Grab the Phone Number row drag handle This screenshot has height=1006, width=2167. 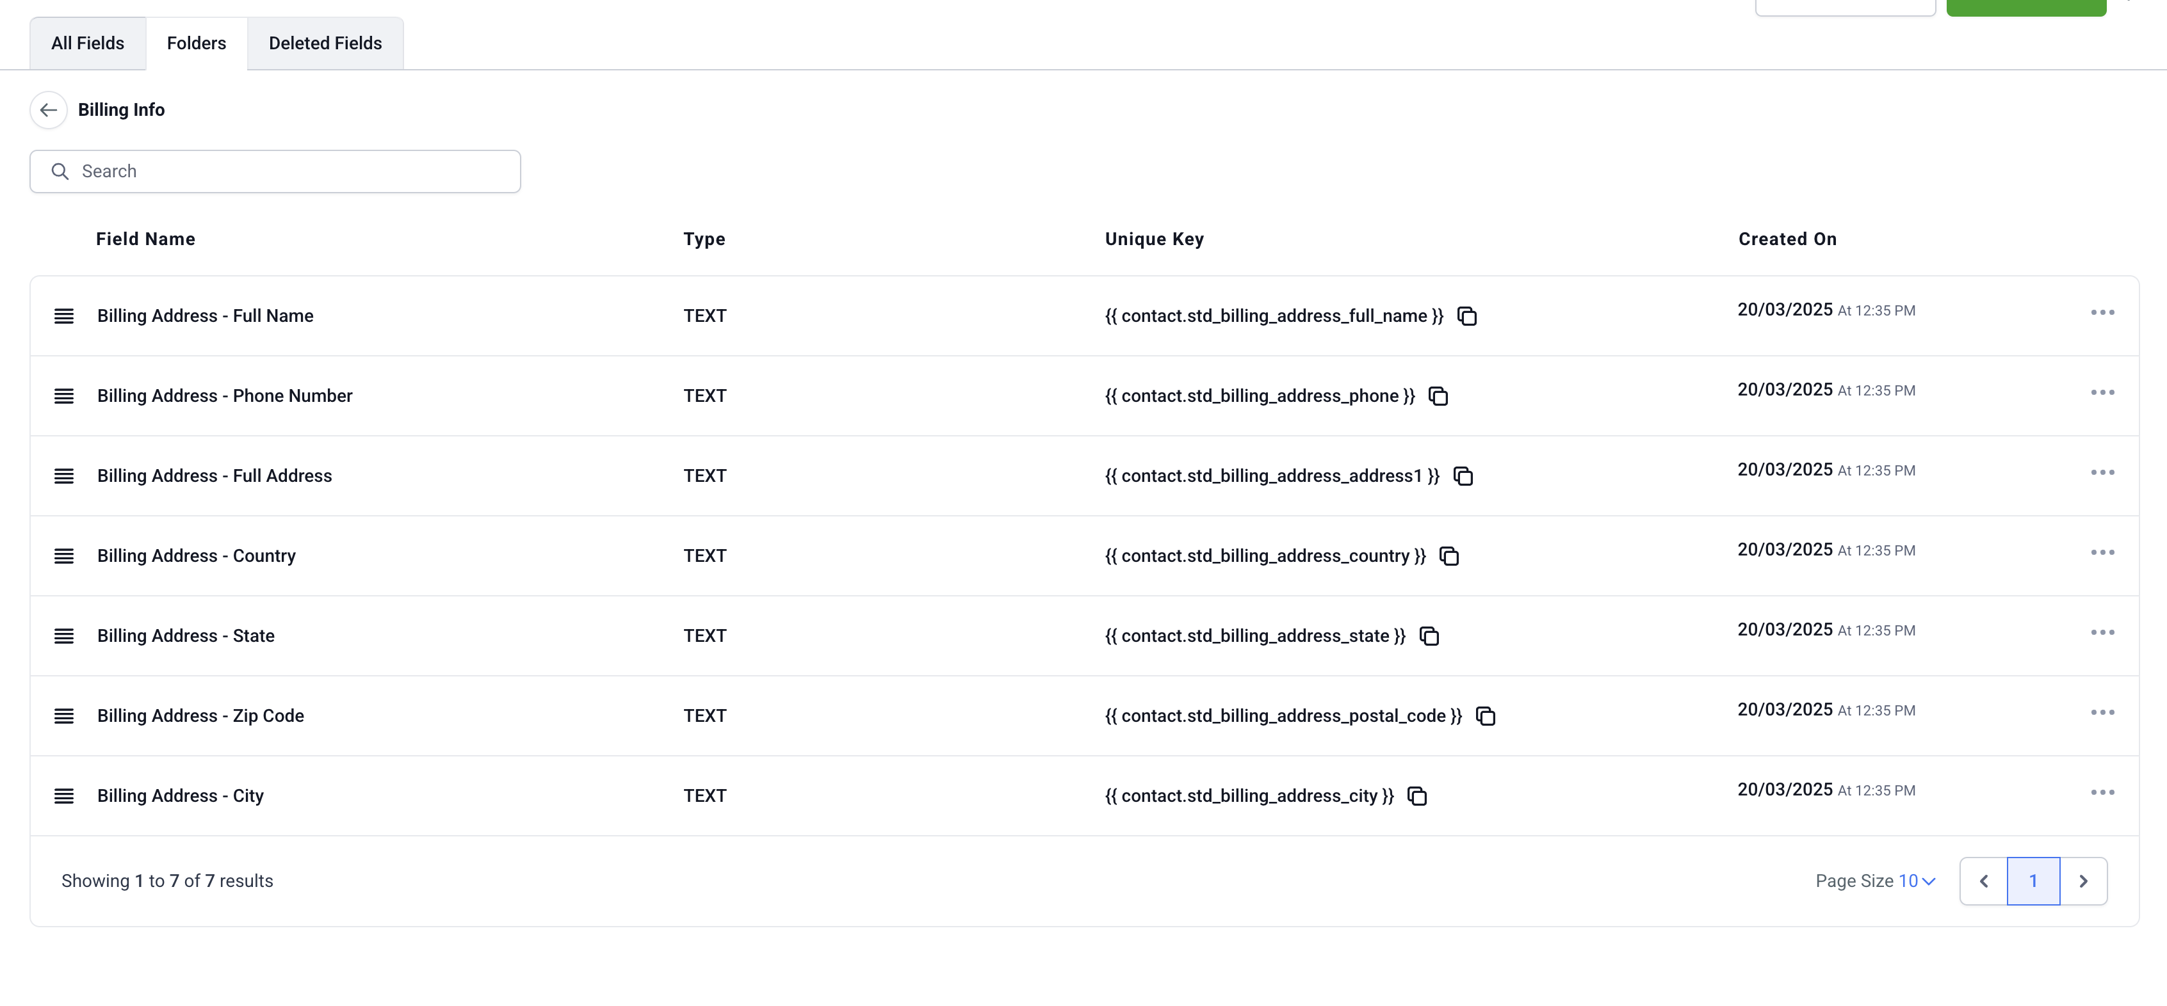(64, 396)
